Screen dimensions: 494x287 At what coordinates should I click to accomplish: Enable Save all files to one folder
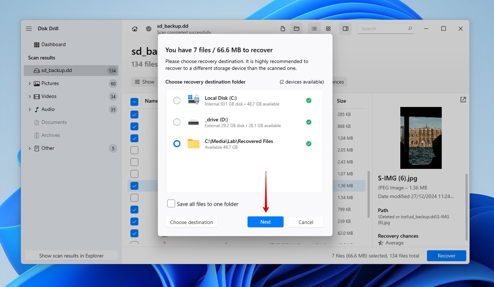click(x=171, y=204)
